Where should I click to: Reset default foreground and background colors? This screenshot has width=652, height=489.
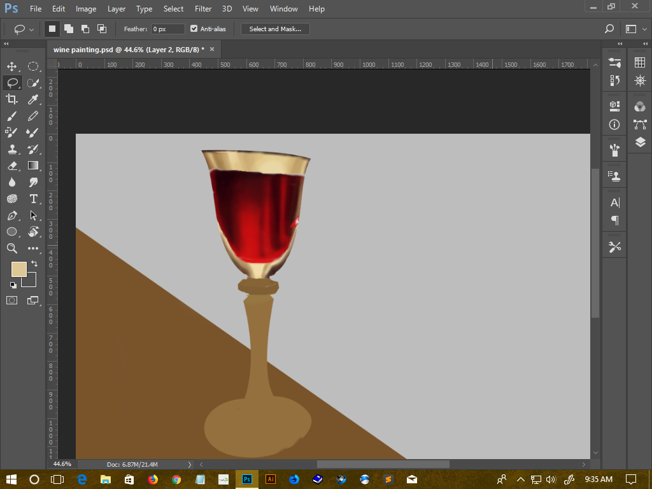coord(13,285)
